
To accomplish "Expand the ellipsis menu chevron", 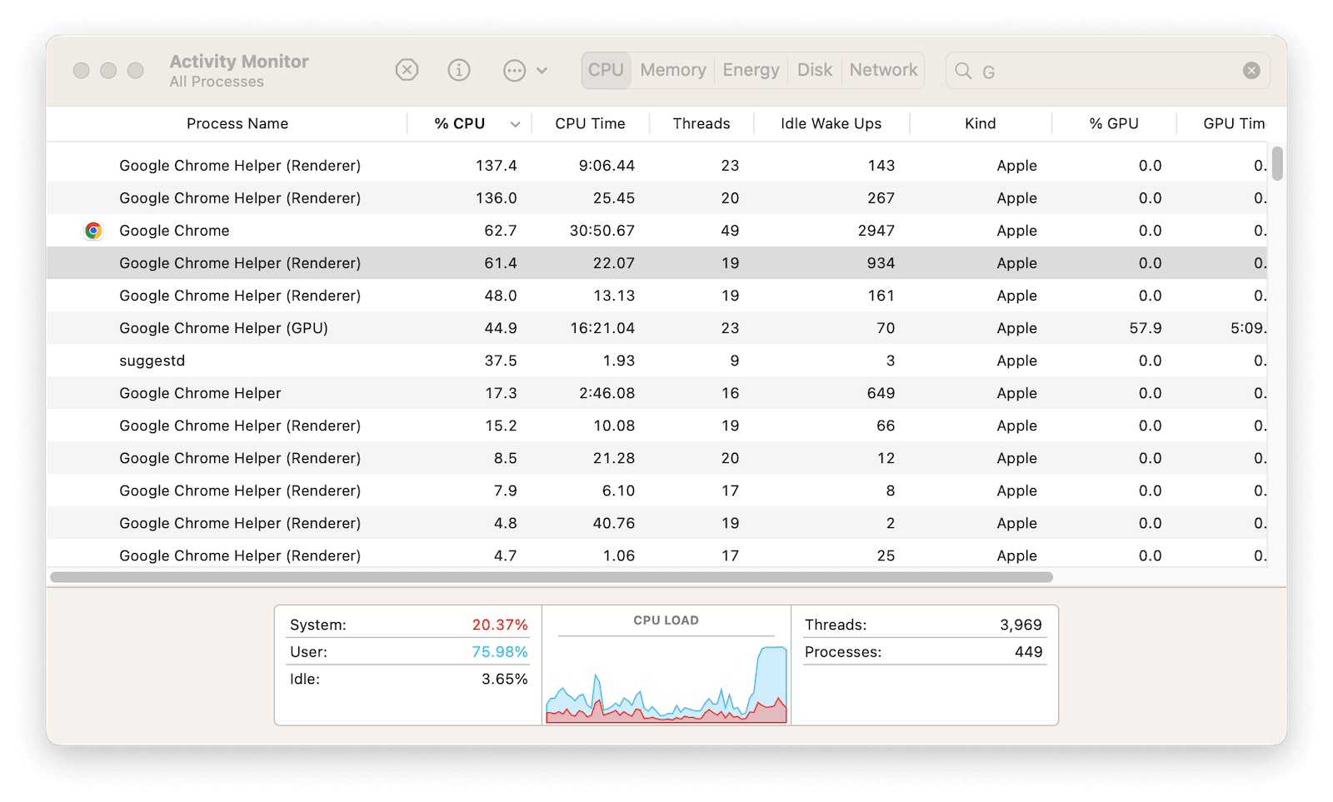I will (x=542, y=72).
